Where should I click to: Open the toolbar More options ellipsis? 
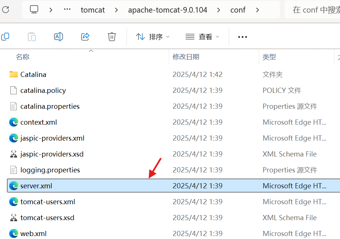coord(243,37)
